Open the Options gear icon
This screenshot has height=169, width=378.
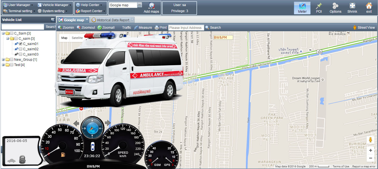(x=335, y=8)
